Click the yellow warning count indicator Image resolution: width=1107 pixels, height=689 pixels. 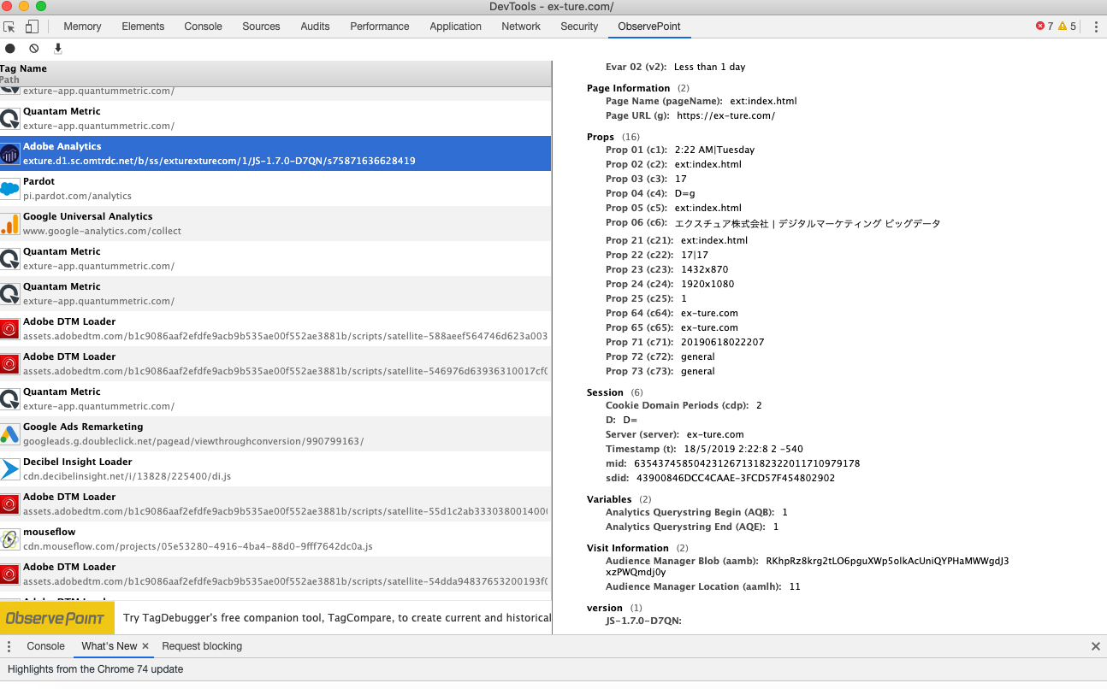click(1067, 26)
